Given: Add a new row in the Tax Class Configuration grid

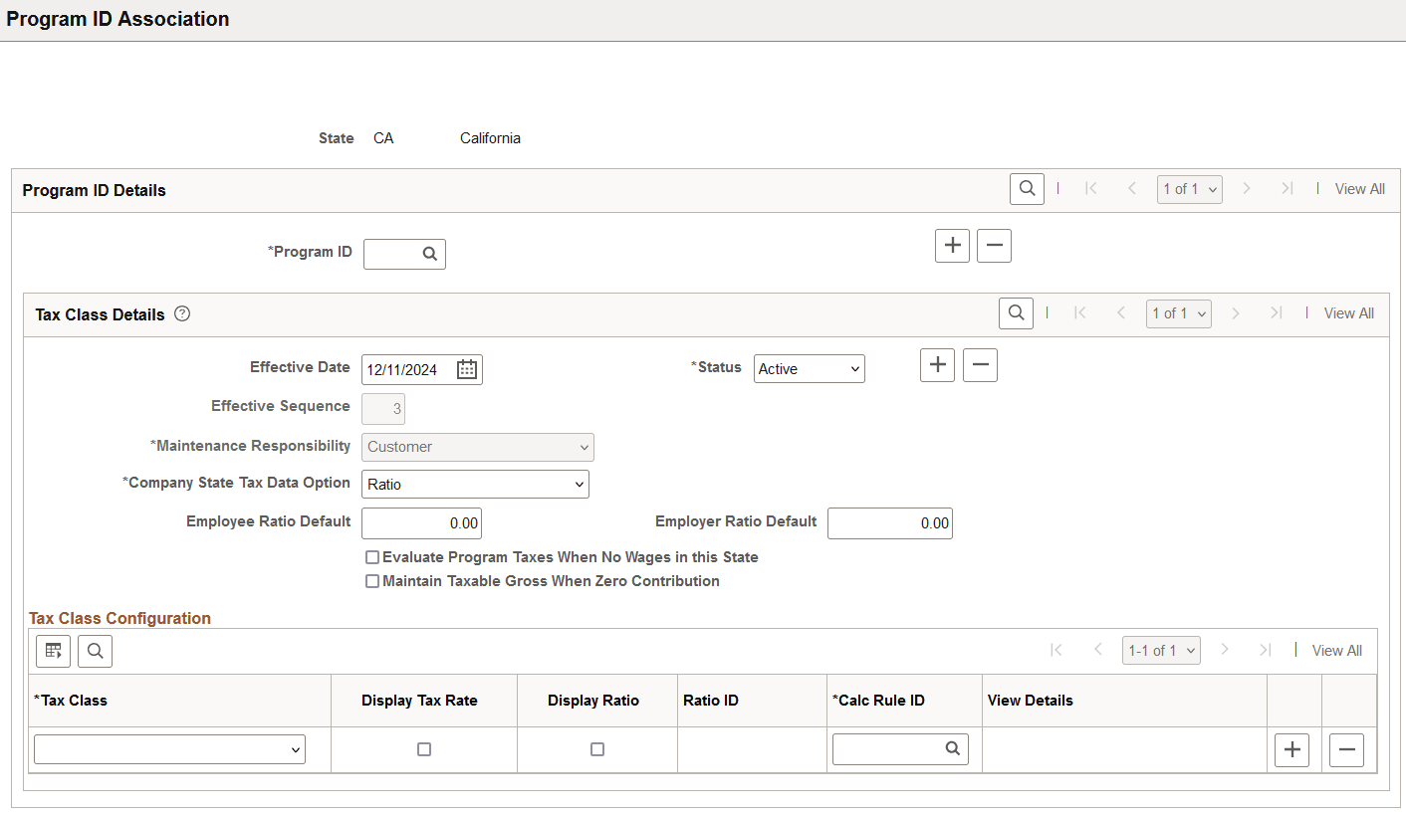Looking at the screenshot, I should point(1291,749).
